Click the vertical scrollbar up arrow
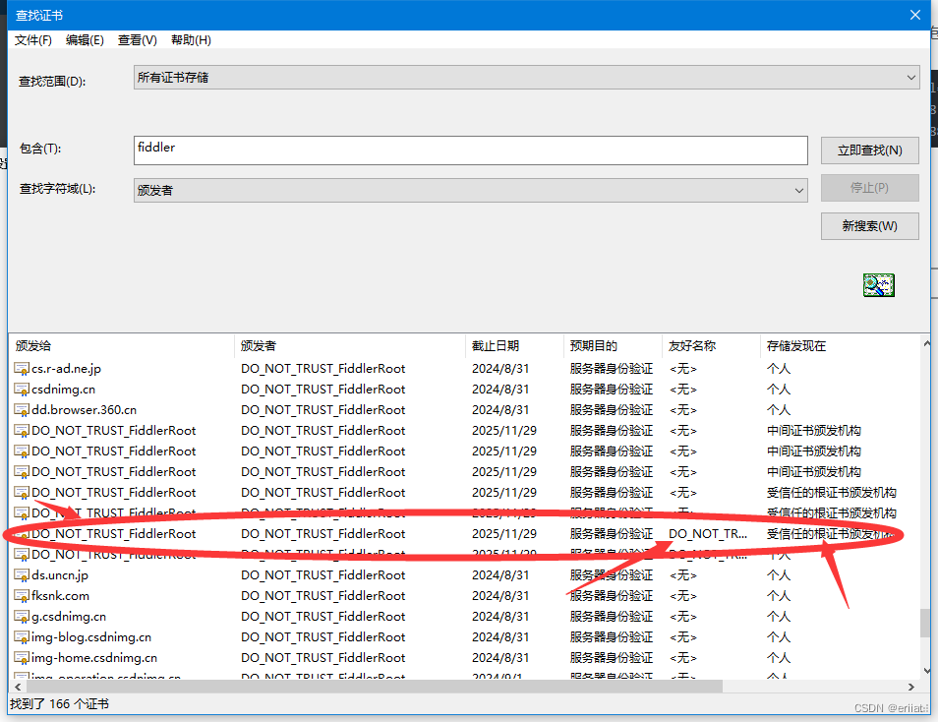 coord(926,343)
